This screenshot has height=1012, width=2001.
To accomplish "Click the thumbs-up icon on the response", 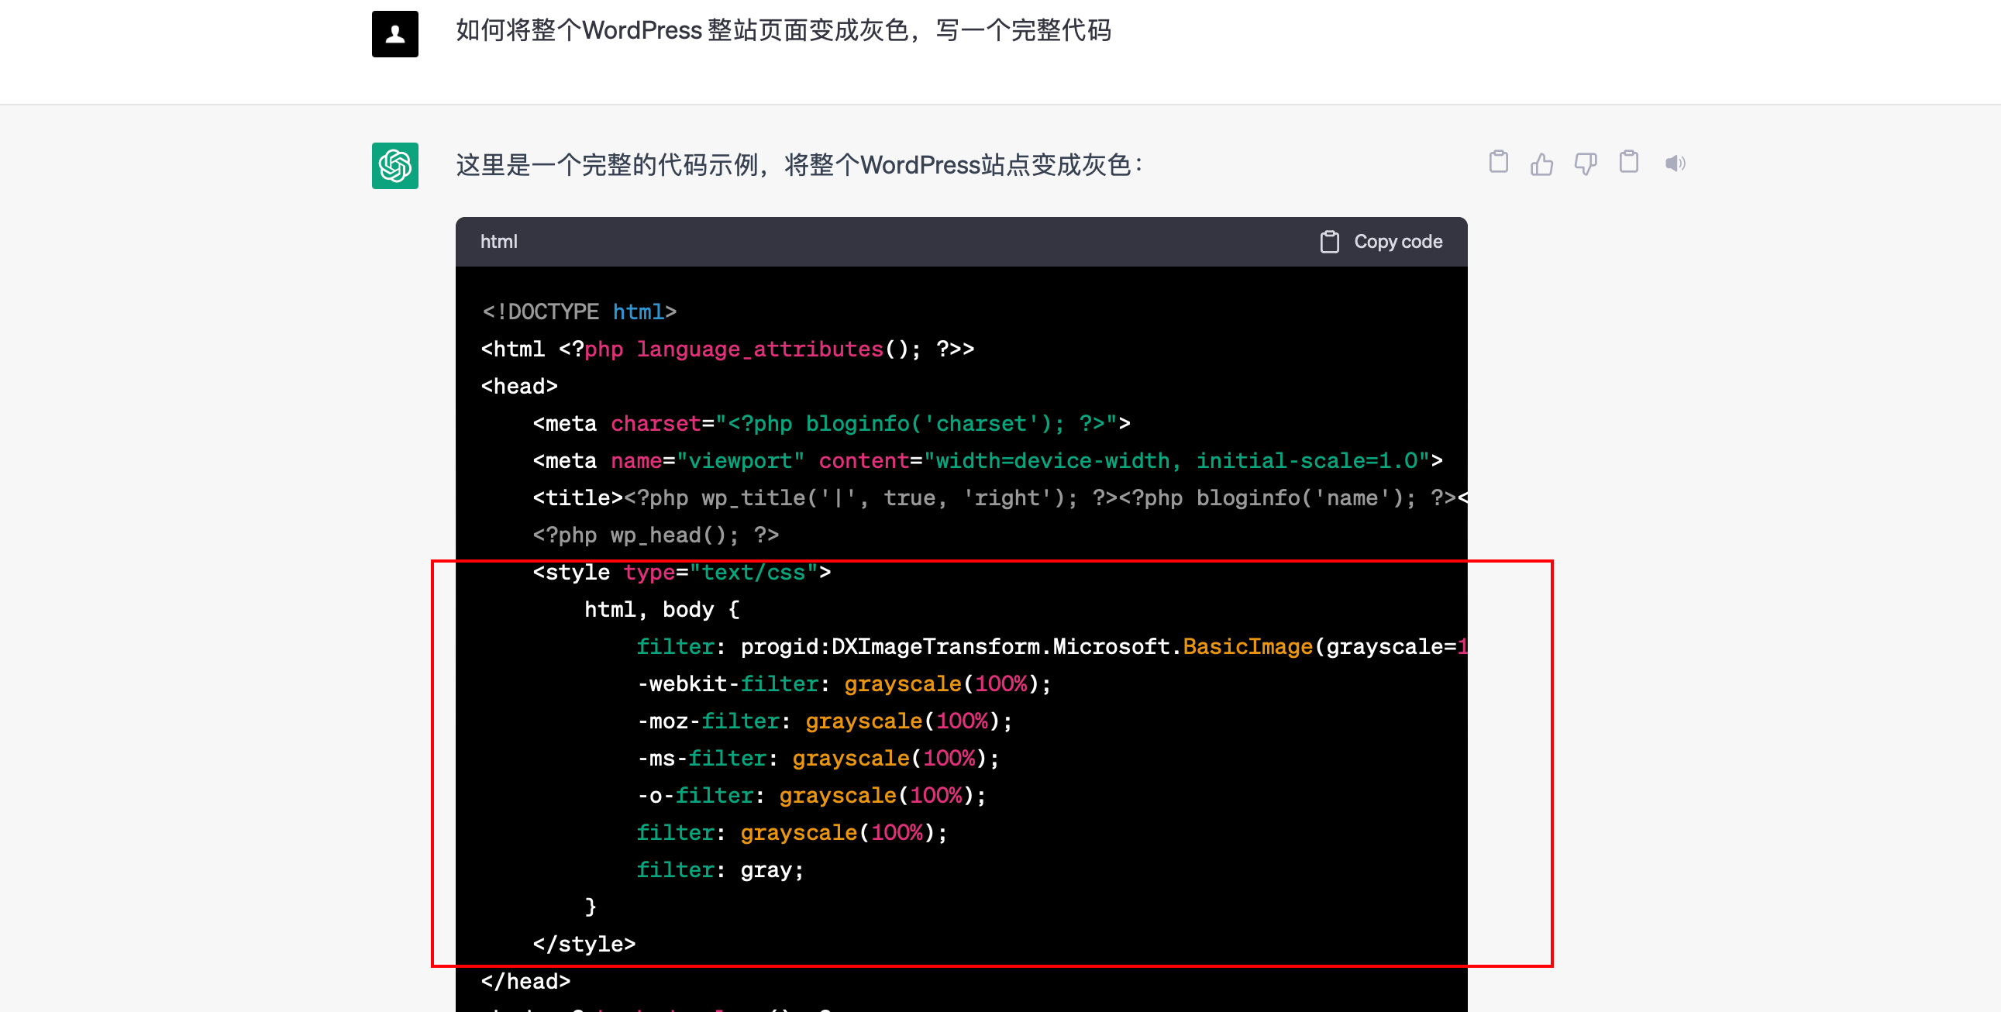I will click(1541, 164).
